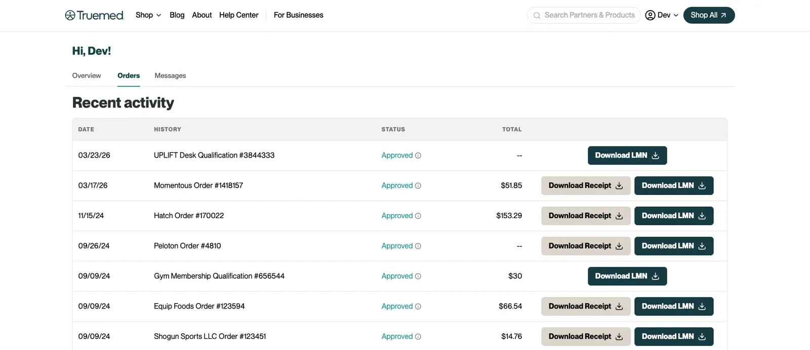Click text 'Gym Membership Qualification #656544'

(219, 276)
